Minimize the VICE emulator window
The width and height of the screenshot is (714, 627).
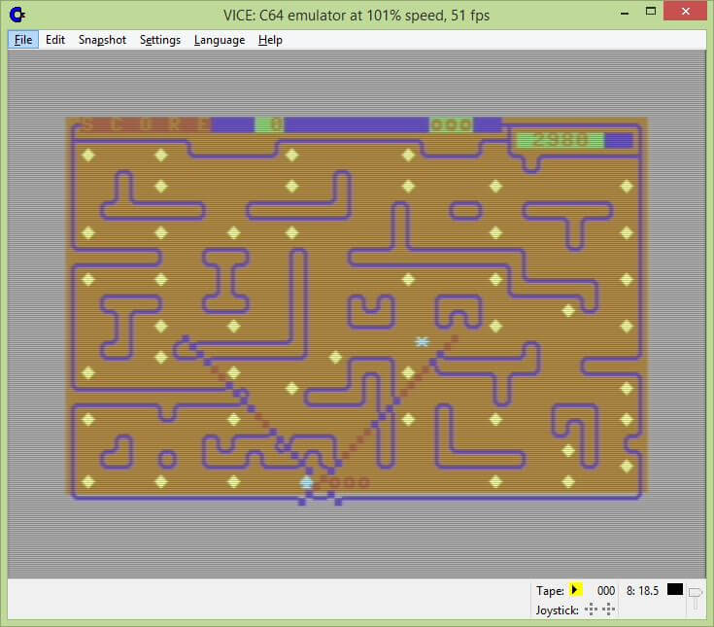click(x=625, y=13)
